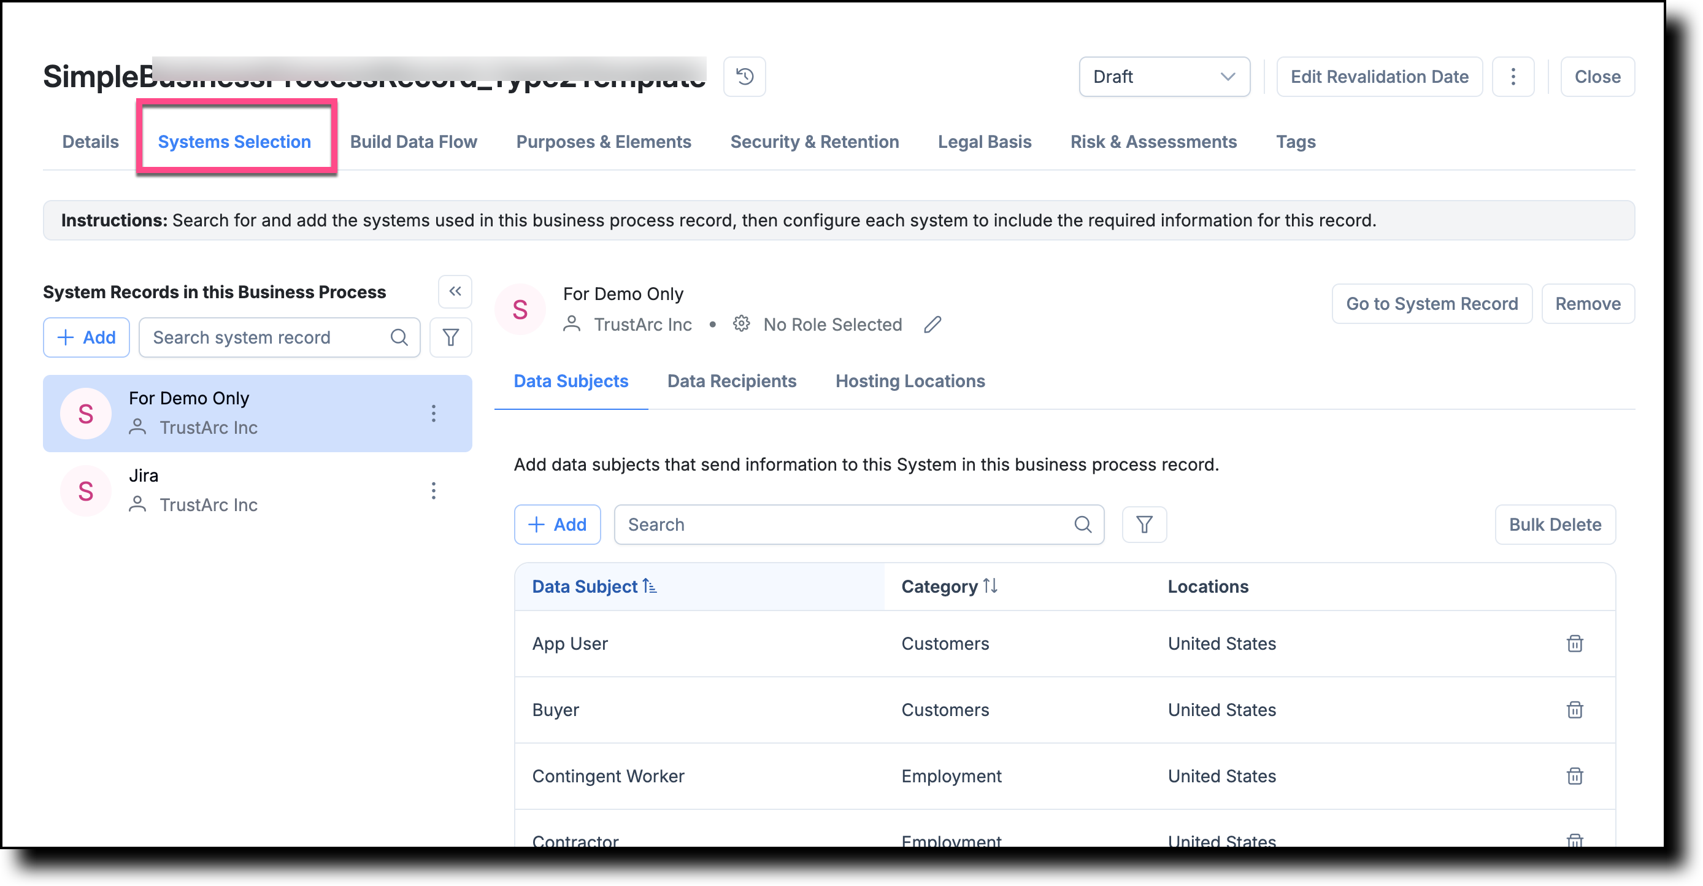
Task: Click the App User data subject cell
Action: click(x=570, y=644)
